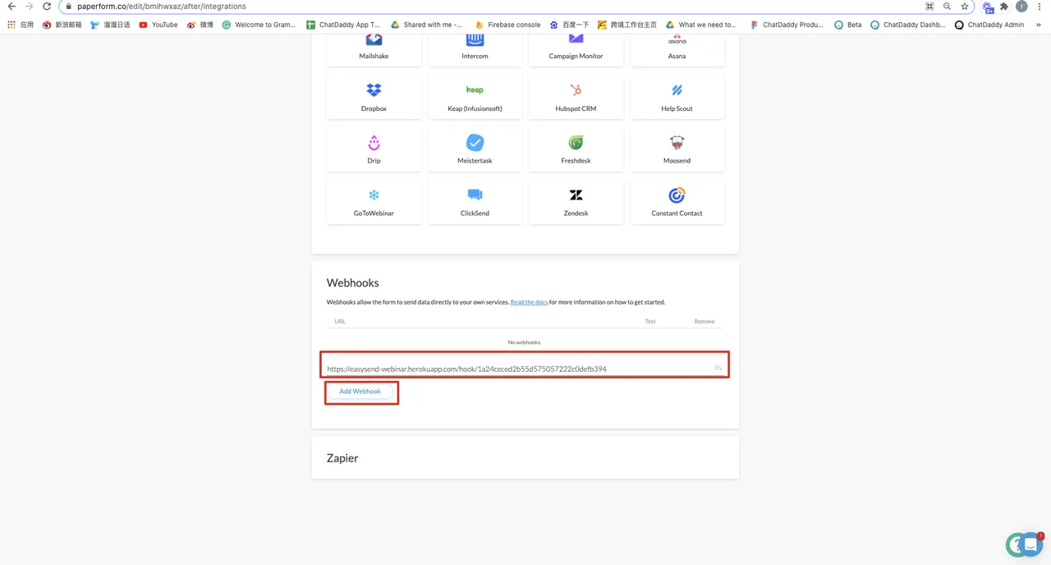Click the webhook URL input field
Screen dimensions: 1051x565
(517, 369)
